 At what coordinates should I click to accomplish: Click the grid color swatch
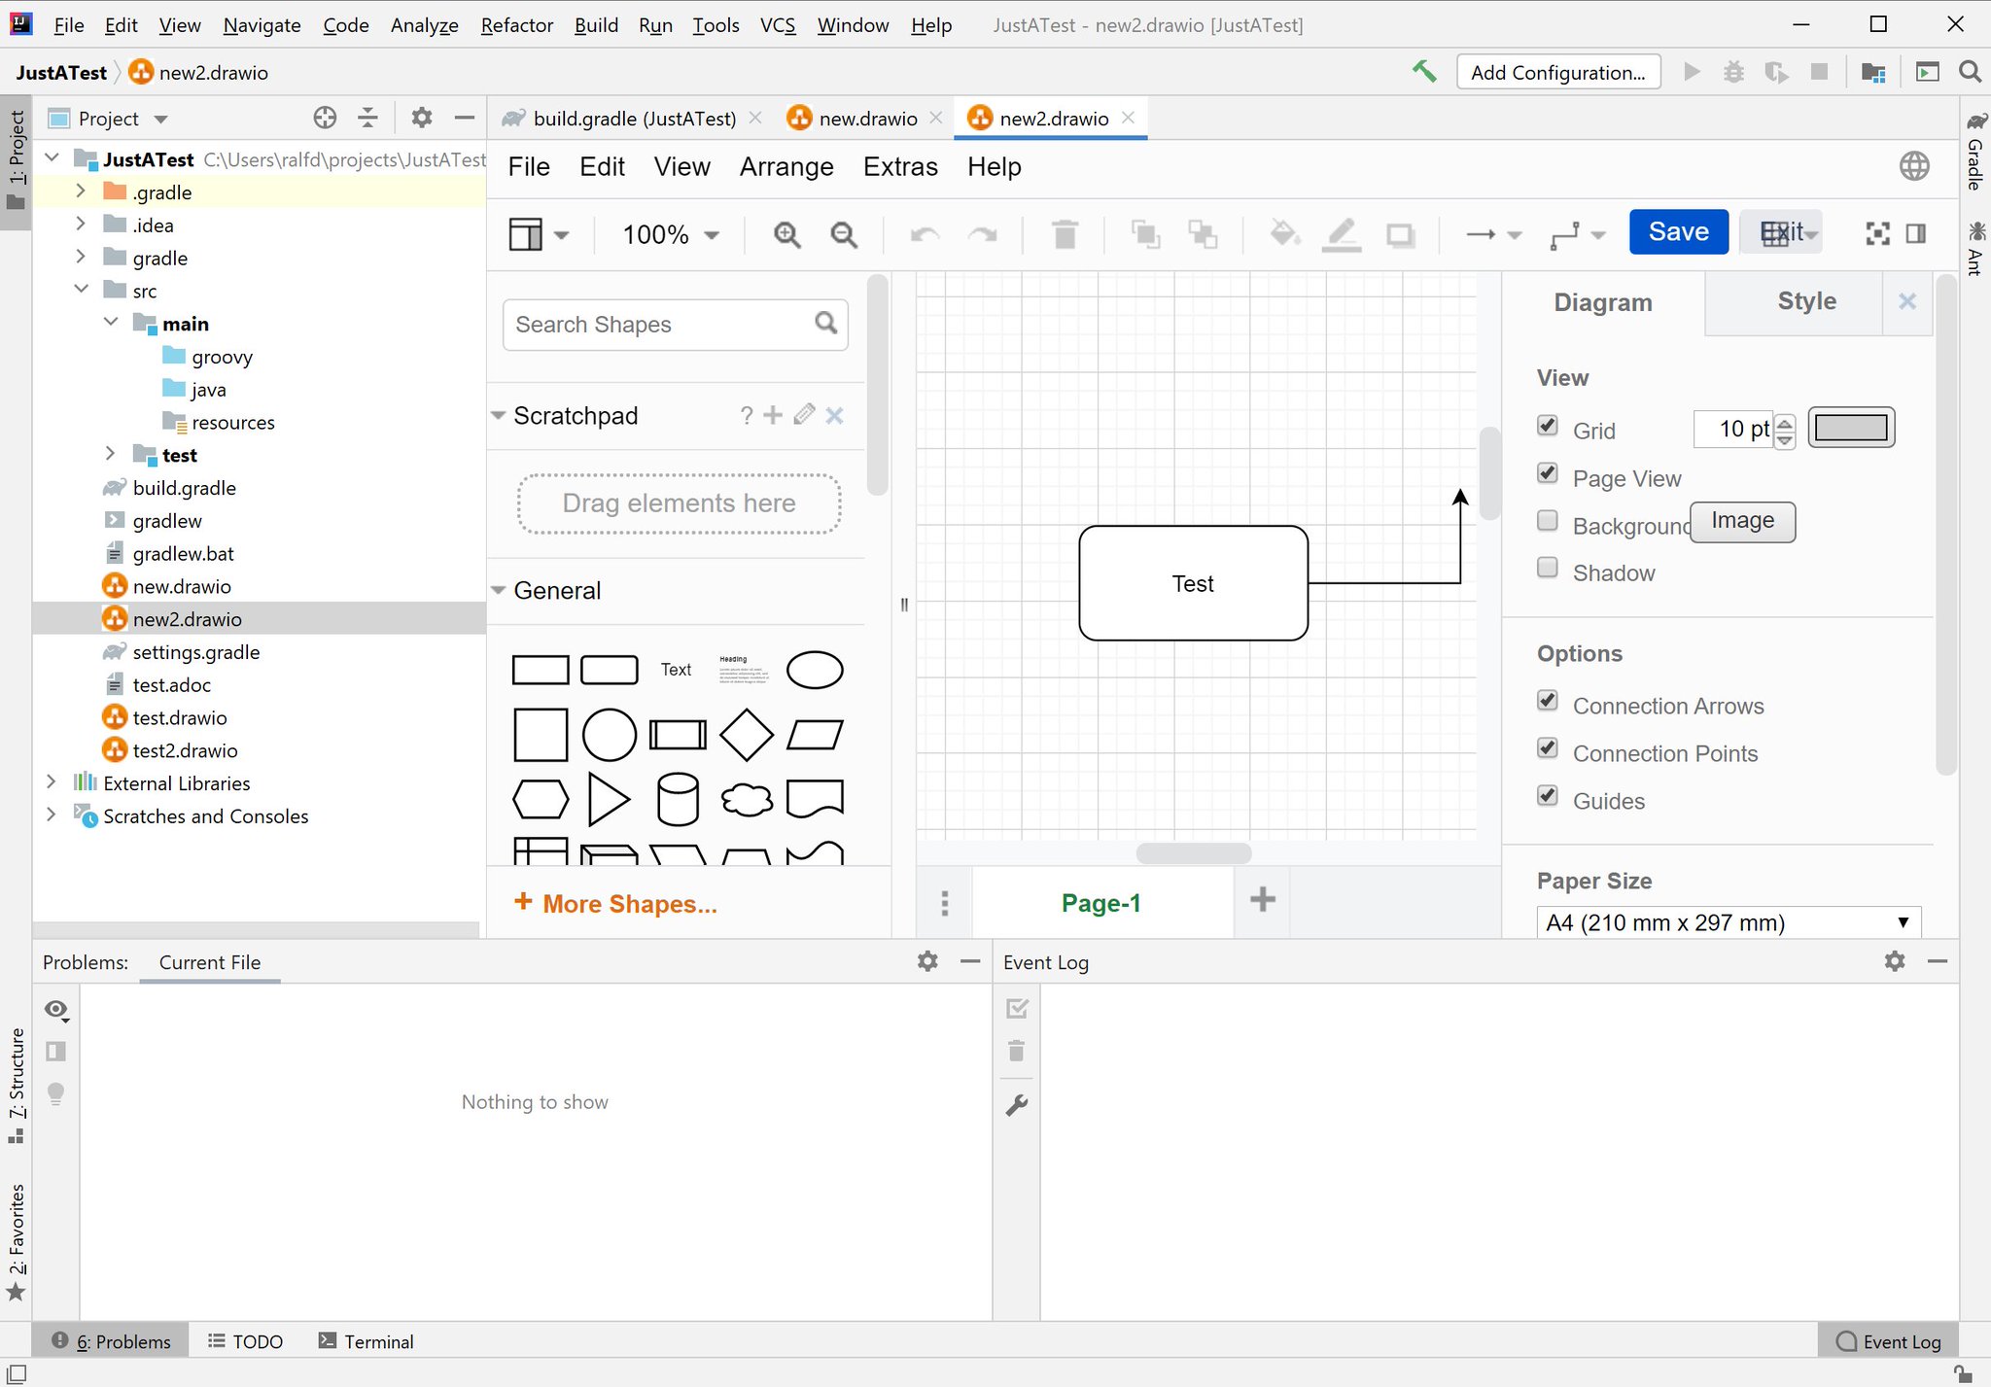[1849, 428]
